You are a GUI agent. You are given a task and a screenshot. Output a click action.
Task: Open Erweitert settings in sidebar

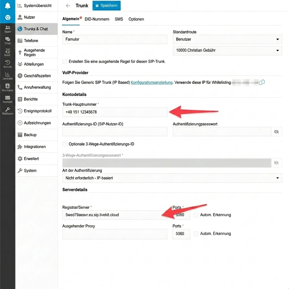[x=36, y=159]
